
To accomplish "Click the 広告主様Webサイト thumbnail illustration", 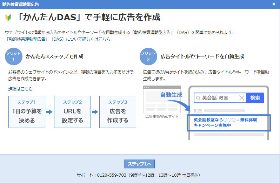I will coord(162,99).
